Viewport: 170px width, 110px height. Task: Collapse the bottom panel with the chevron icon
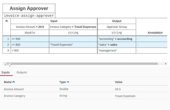(5, 65)
